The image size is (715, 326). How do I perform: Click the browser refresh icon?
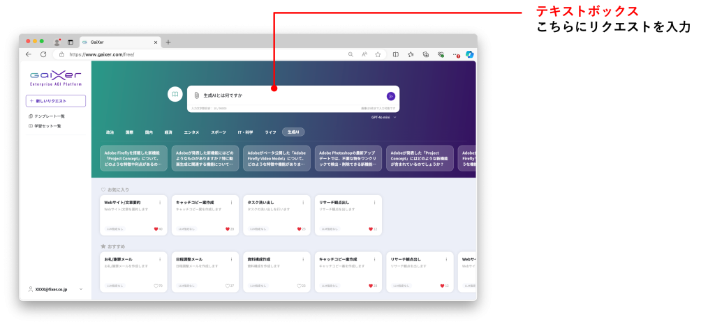point(43,54)
